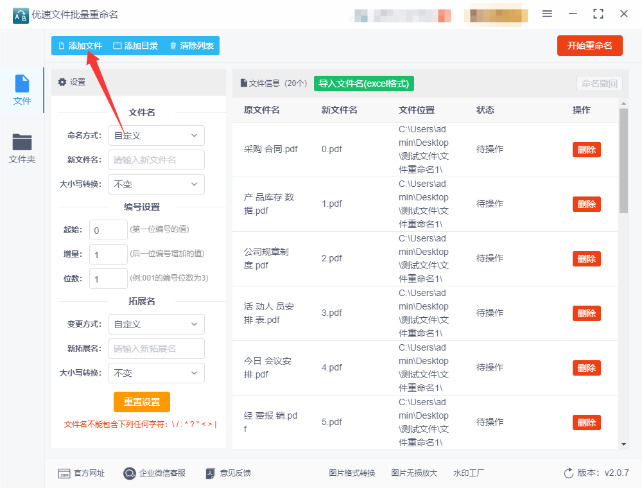Open the filename 大小写转换 dropdown
Image resolution: width=642 pixels, height=488 pixels.
157,184
